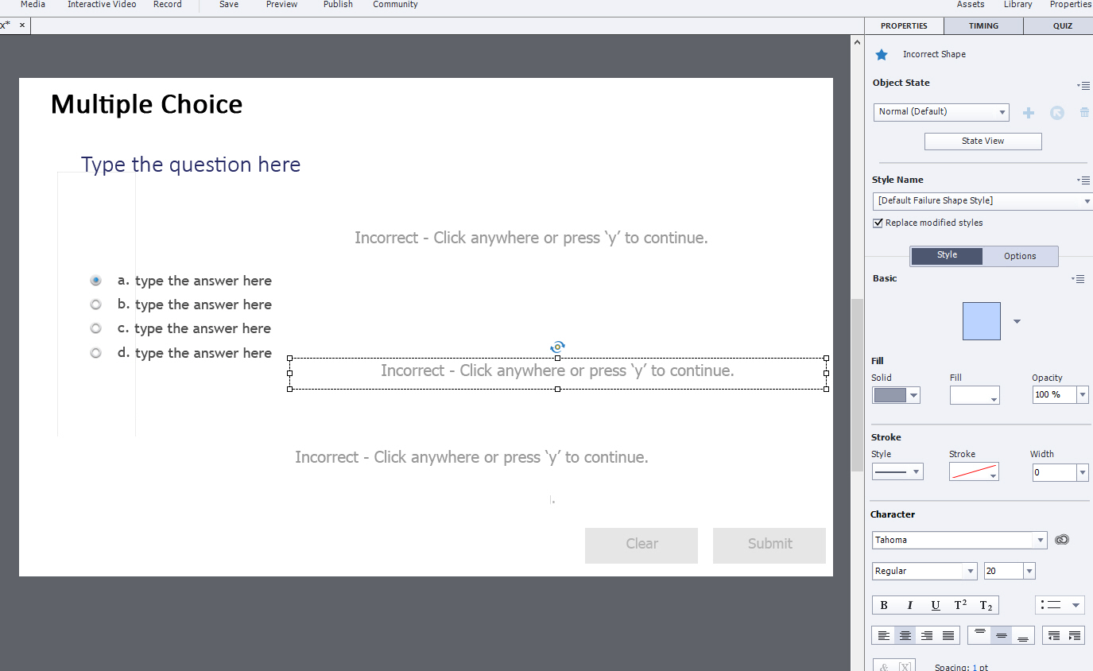Toggle underline text style
The height and width of the screenshot is (671, 1093).
click(x=935, y=605)
